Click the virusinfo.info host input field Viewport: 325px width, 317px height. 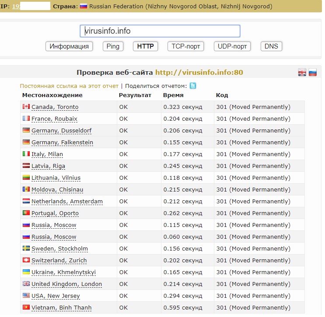pos(160,31)
